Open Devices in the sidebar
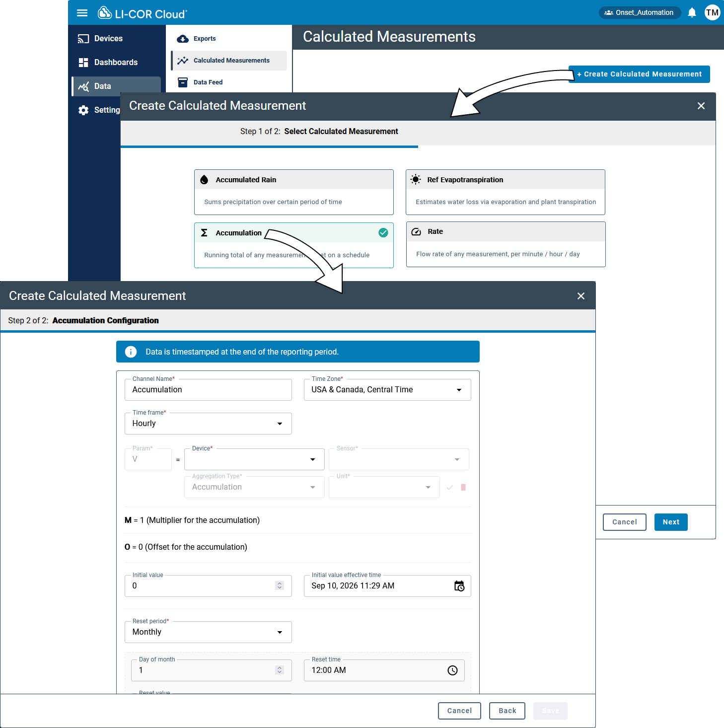The height and width of the screenshot is (728, 724). point(117,39)
